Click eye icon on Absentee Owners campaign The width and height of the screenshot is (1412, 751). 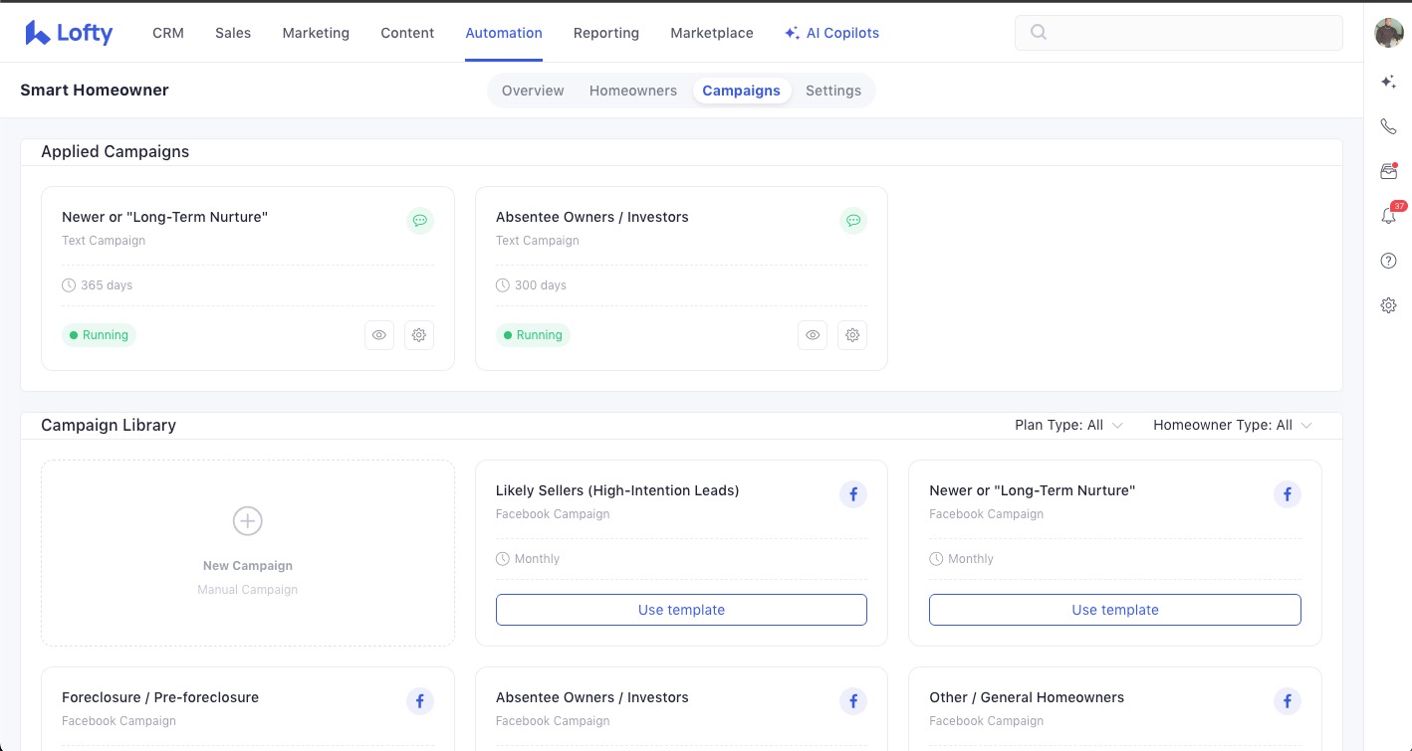[813, 335]
